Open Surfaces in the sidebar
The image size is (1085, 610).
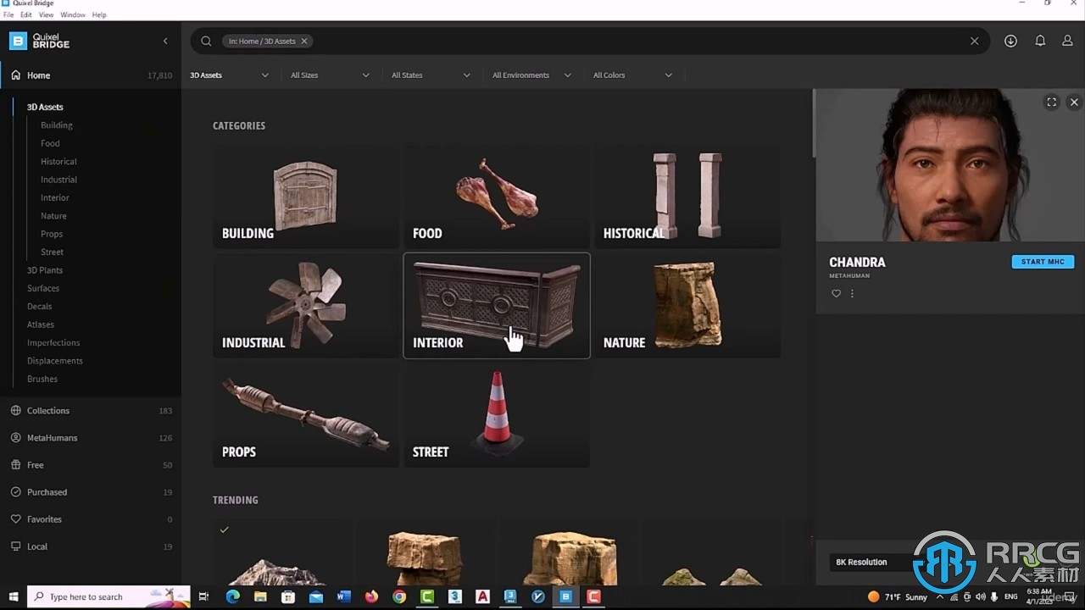[43, 288]
